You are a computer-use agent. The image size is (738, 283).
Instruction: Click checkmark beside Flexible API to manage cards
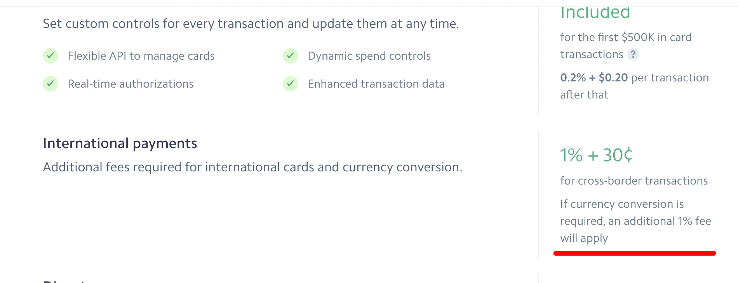tap(50, 56)
